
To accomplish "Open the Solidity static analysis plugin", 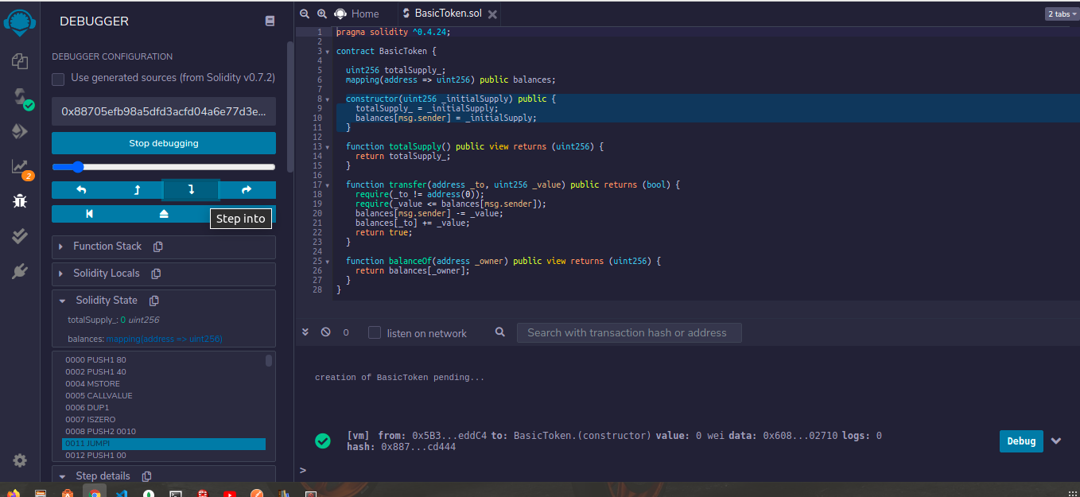I will [20, 166].
